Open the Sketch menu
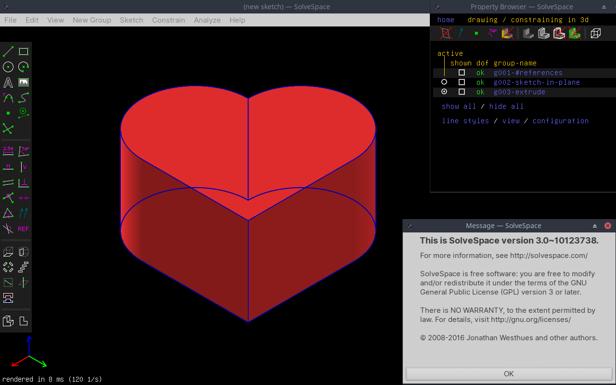 click(x=131, y=20)
